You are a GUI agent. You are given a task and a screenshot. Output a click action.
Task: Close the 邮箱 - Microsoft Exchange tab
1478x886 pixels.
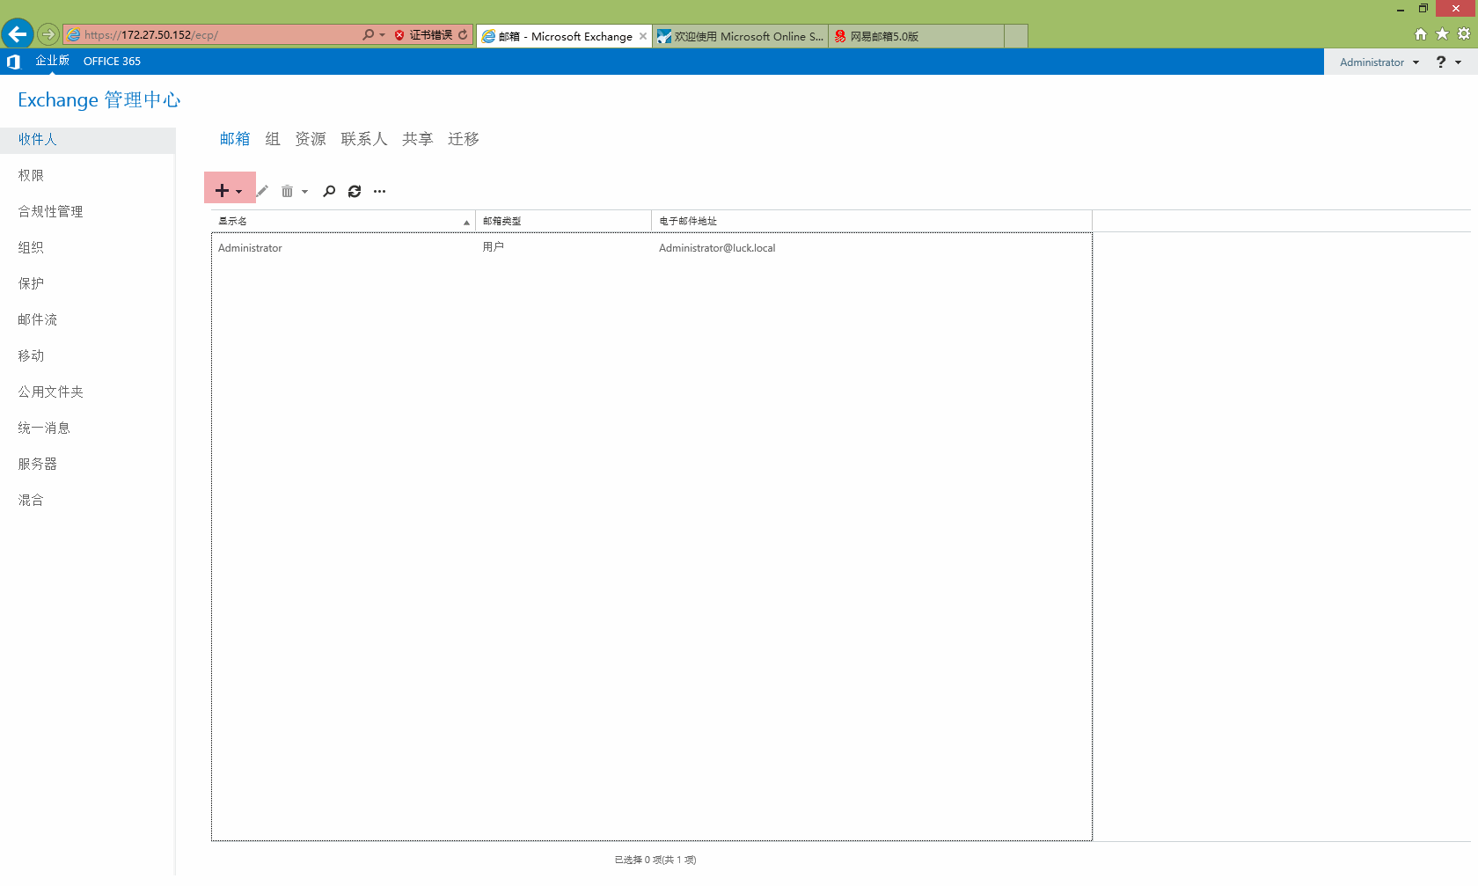point(643,36)
